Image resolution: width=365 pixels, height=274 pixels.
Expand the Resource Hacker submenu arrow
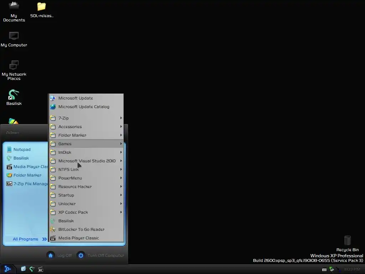point(121,186)
